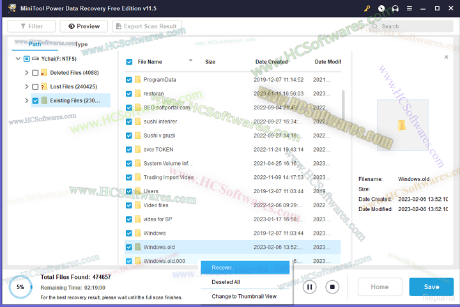This screenshot has width=460, height=307.
Task: Switch to the Path tab
Action: point(34,44)
